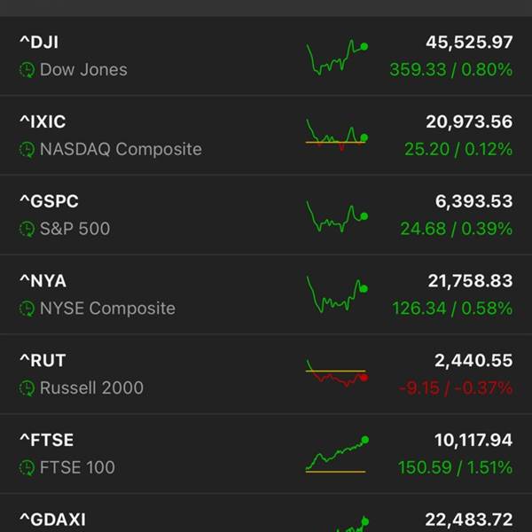Click the S&P 500 price 6,393.53
The width and height of the screenshot is (532, 532).
coord(473,201)
